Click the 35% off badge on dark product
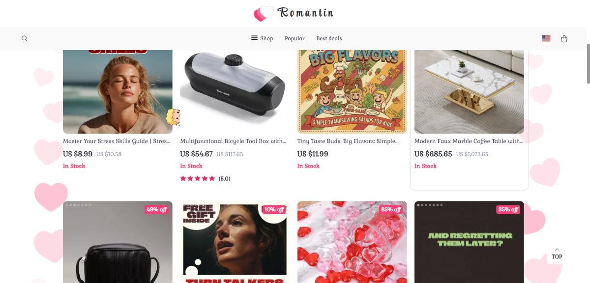590x283 pixels. (508, 209)
